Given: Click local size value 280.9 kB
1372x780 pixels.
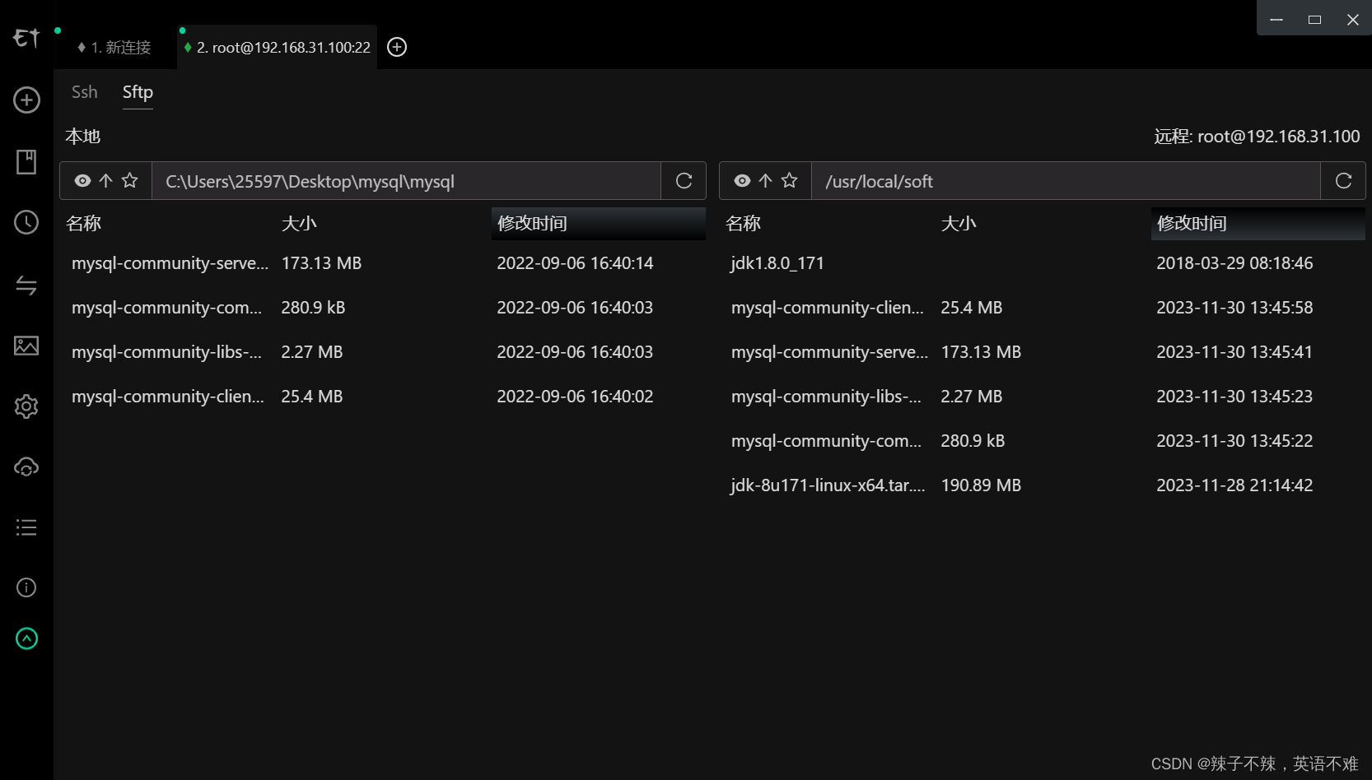Looking at the screenshot, I should 313,308.
